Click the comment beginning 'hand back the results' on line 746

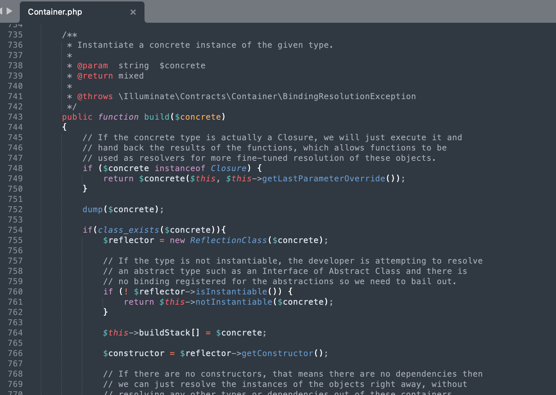[x=264, y=148]
